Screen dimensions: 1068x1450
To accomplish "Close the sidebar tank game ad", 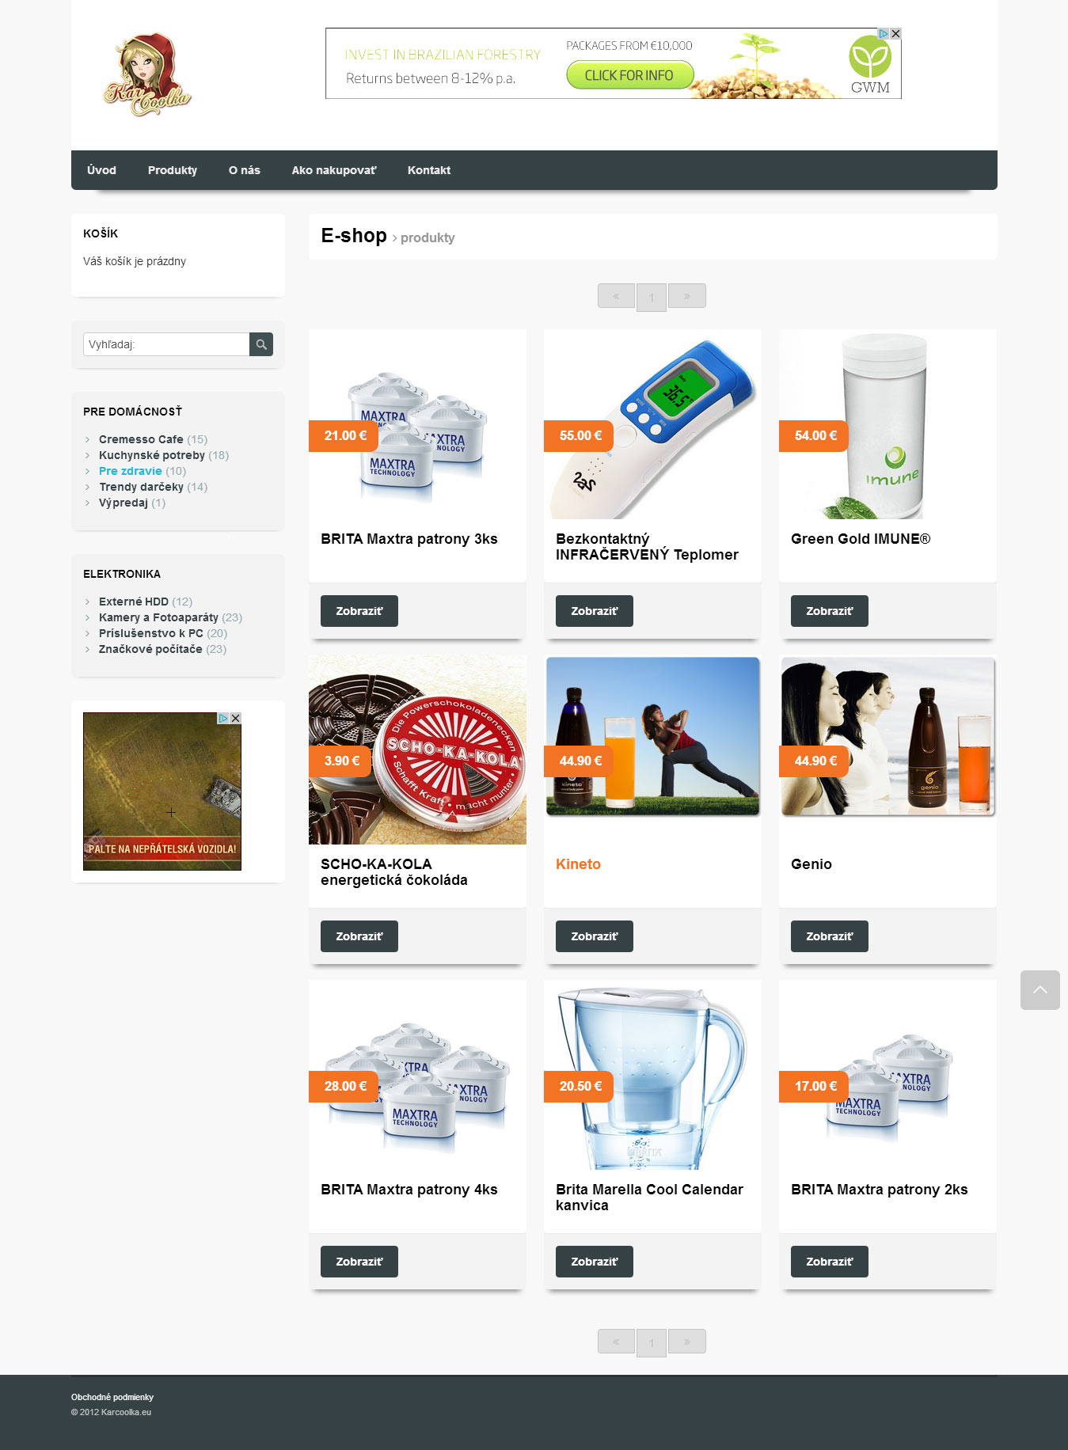I will (x=235, y=719).
